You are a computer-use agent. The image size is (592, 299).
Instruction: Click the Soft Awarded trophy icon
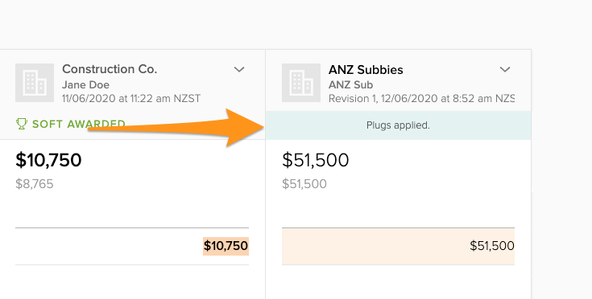pos(22,124)
